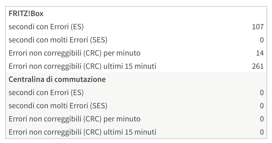
Task: Click the FRITZ!Box CRC per minuto value 14
Action: pos(260,53)
